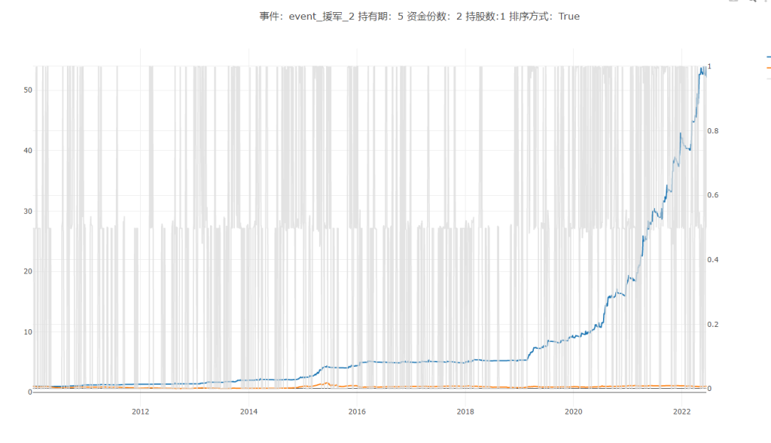This screenshot has height=443, width=771.
Task: Toggle the gray series legend entry
Action: pos(767,78)
